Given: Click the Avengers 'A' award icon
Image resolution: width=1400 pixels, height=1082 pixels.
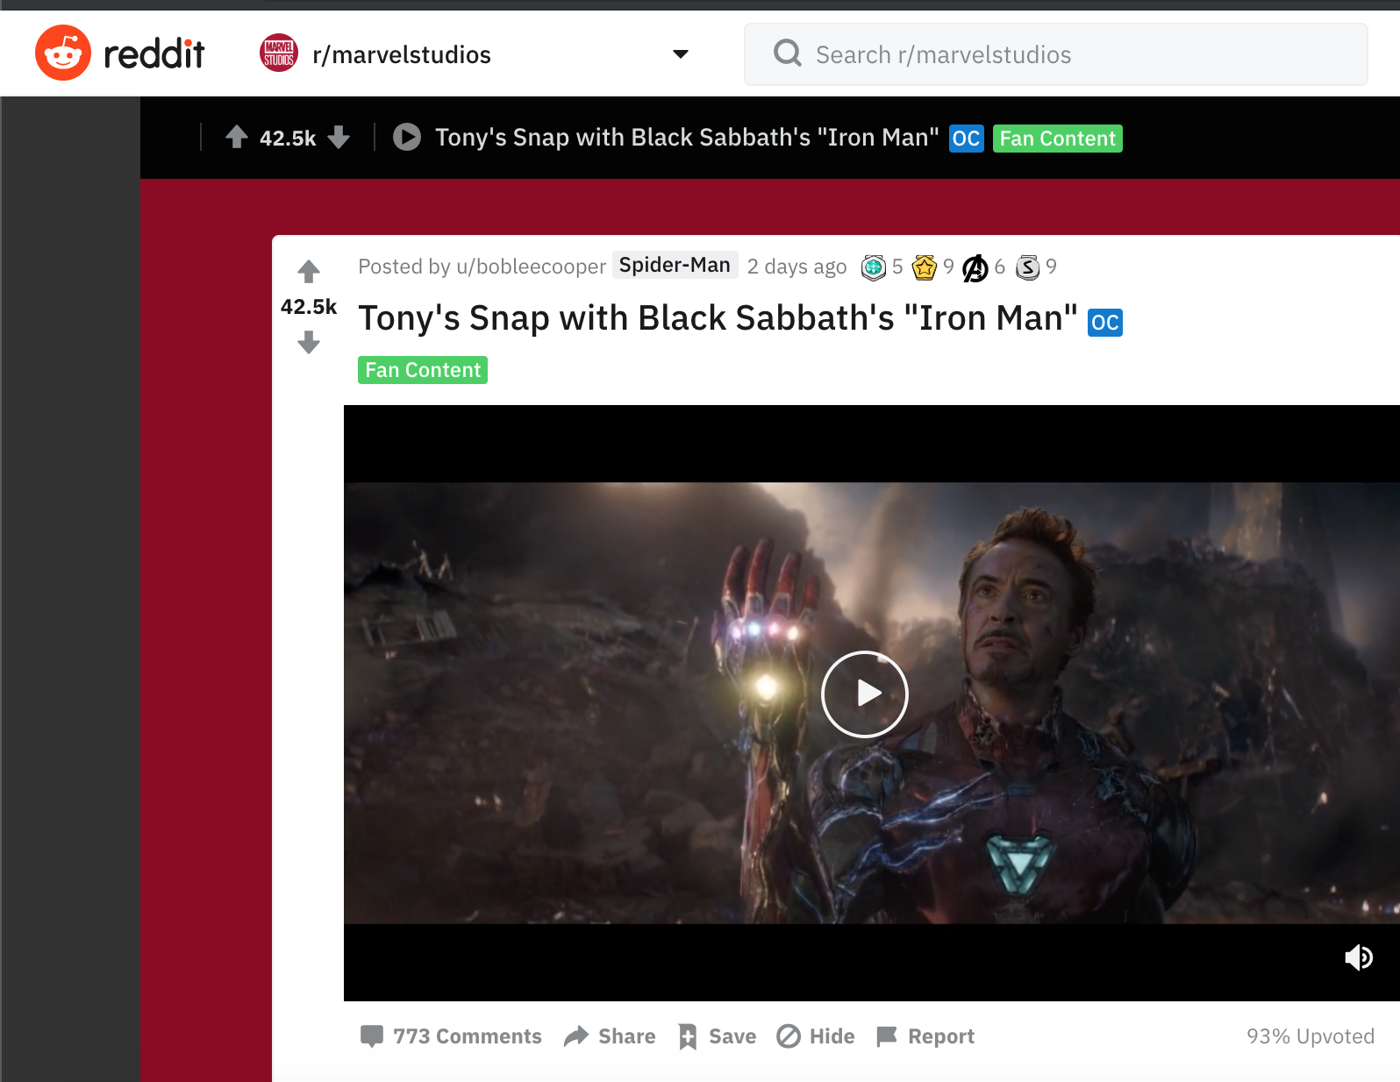Looking at the screenshot, I should (975, 267).
